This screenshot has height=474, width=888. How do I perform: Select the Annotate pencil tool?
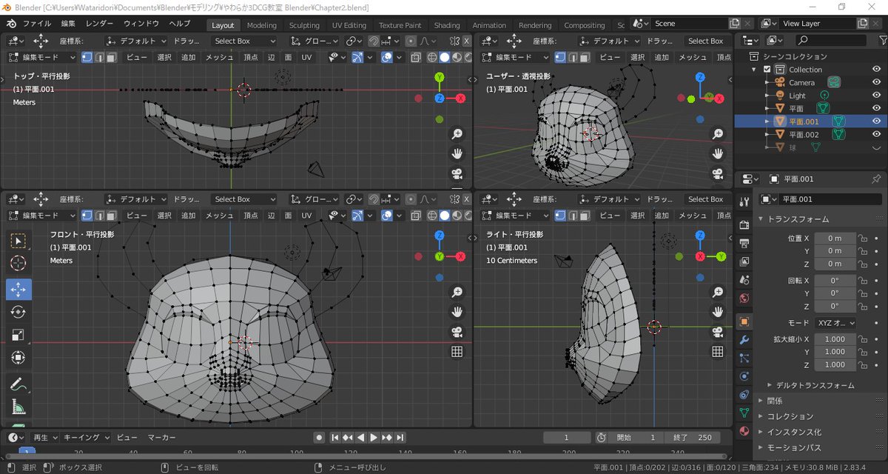[18, 384]
